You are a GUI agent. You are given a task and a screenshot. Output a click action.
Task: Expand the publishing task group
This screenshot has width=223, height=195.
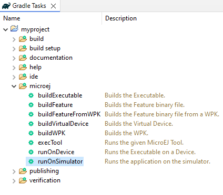14,171
